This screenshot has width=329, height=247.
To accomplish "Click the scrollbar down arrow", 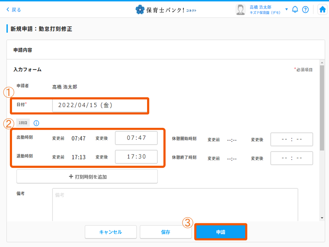I will pyautogui.click(x=322, y=218).
